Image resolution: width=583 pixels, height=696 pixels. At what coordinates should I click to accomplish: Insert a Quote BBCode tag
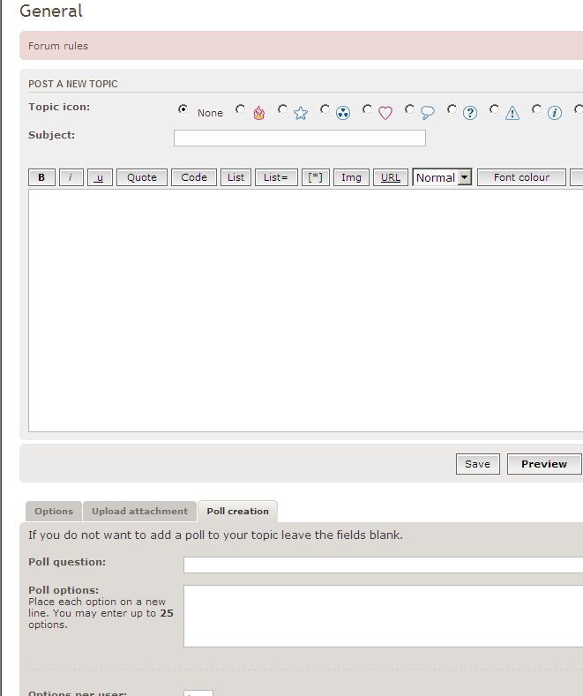(141, 177)
